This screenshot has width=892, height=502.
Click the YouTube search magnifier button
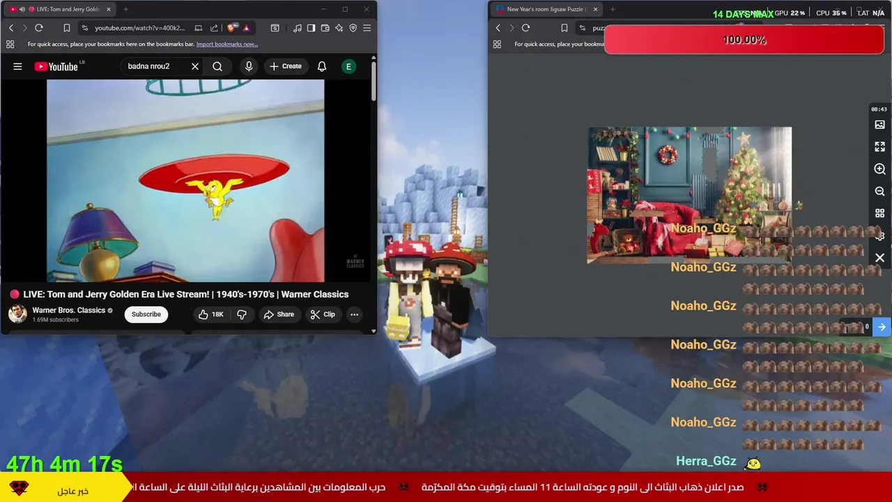click(x=217, y=66)
